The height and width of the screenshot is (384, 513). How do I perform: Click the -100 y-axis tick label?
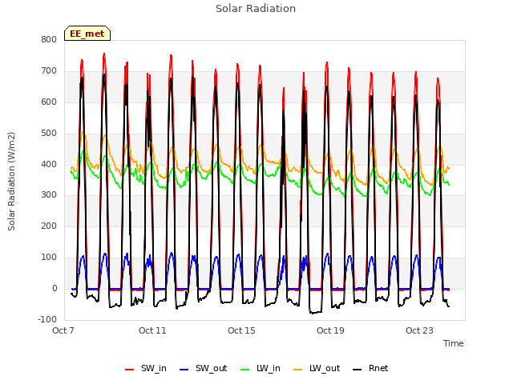pos(47,319)
